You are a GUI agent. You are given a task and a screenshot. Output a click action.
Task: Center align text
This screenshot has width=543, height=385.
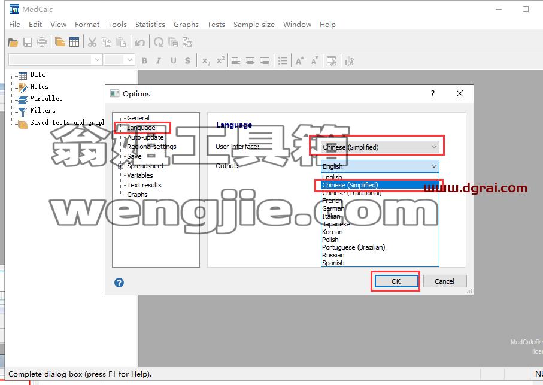250,61
